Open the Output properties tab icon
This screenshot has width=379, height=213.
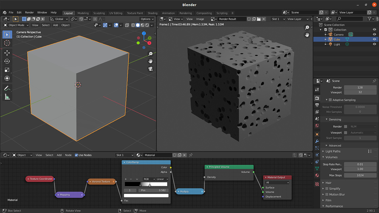coord(317,105)
